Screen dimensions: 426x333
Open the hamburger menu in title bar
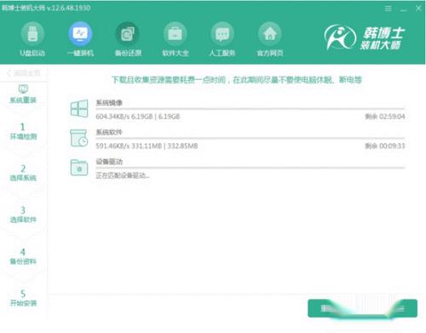click(389, 9)
